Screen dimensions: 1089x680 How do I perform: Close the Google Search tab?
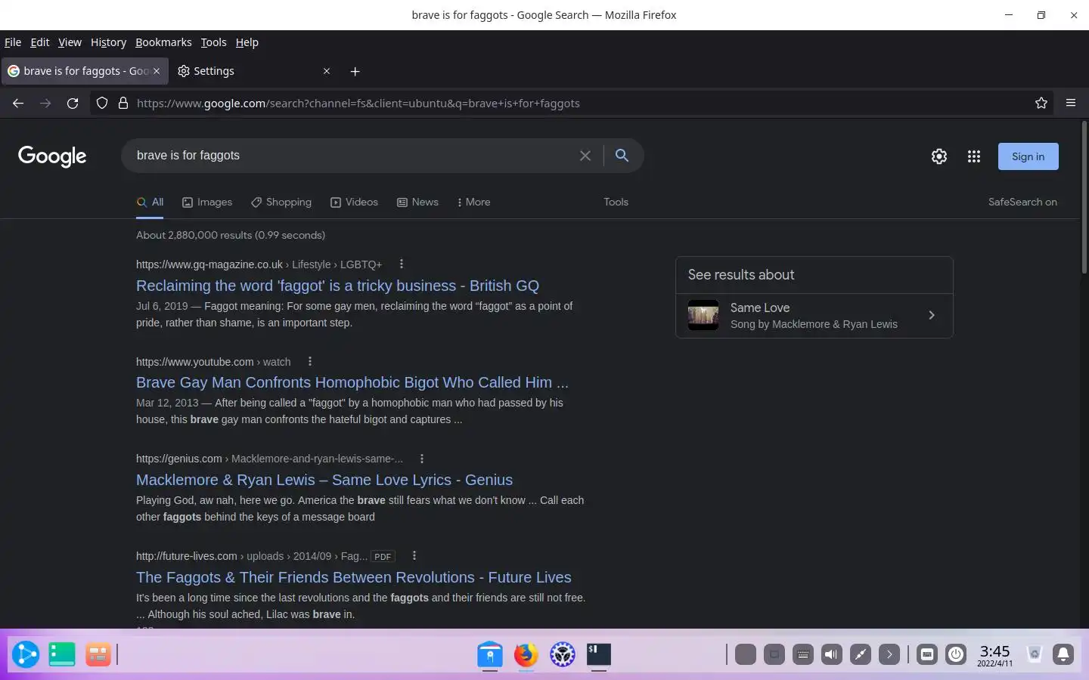157,71
